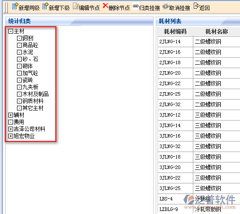
Task: Select the 费用 tree node
Action: click(x=19, y=122)
